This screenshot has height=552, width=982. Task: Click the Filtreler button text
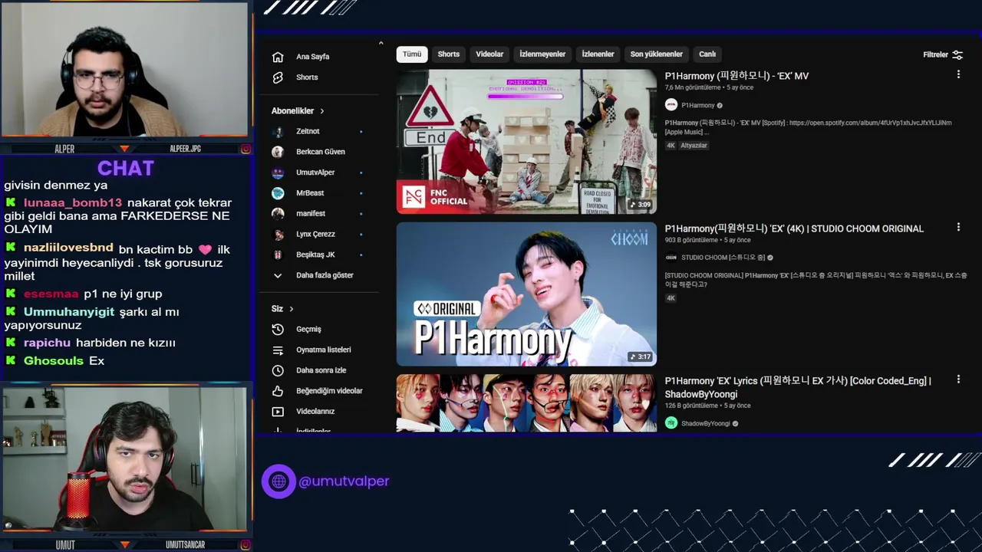935,54
